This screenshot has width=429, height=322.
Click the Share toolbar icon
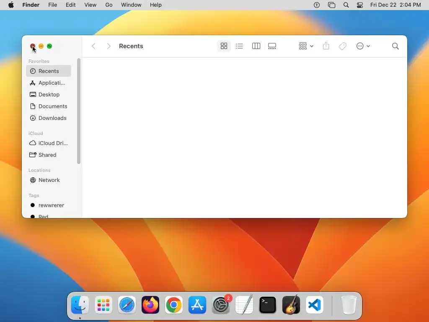point(326,46)
